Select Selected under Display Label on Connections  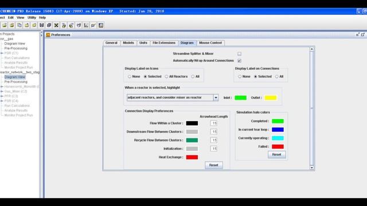click(256, 76)
